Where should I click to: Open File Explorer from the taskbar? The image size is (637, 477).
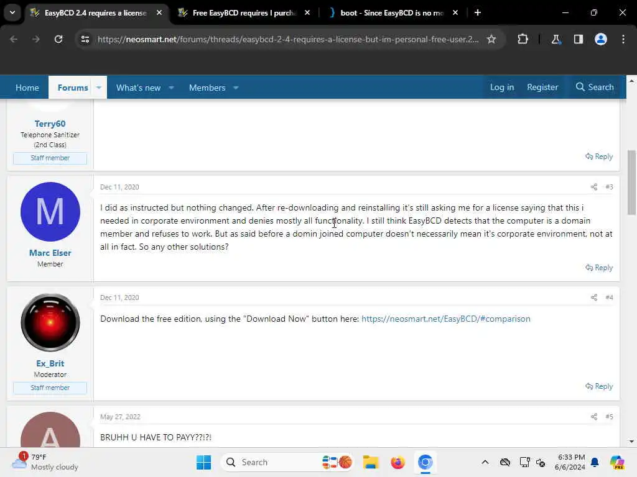(371, 462)
